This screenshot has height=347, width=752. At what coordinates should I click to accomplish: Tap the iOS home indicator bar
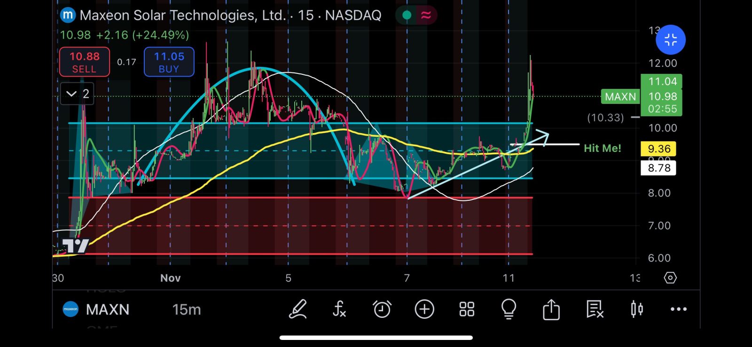coord(376,338)
